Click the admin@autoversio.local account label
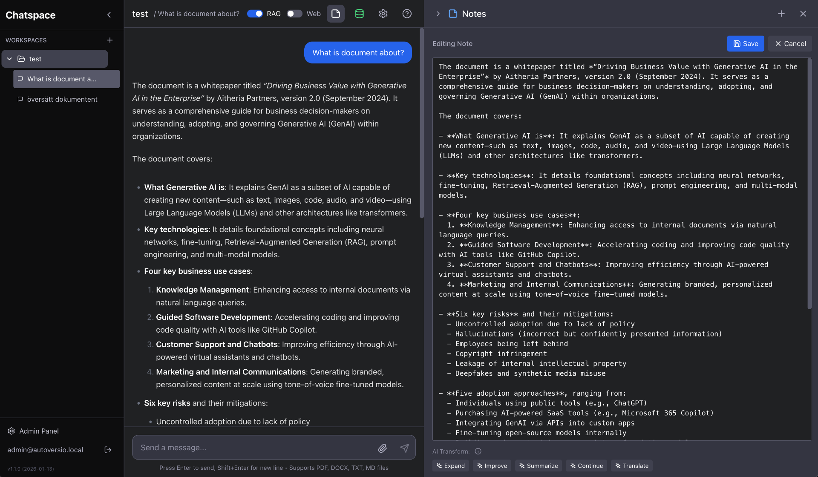 [x=45, y=450]
